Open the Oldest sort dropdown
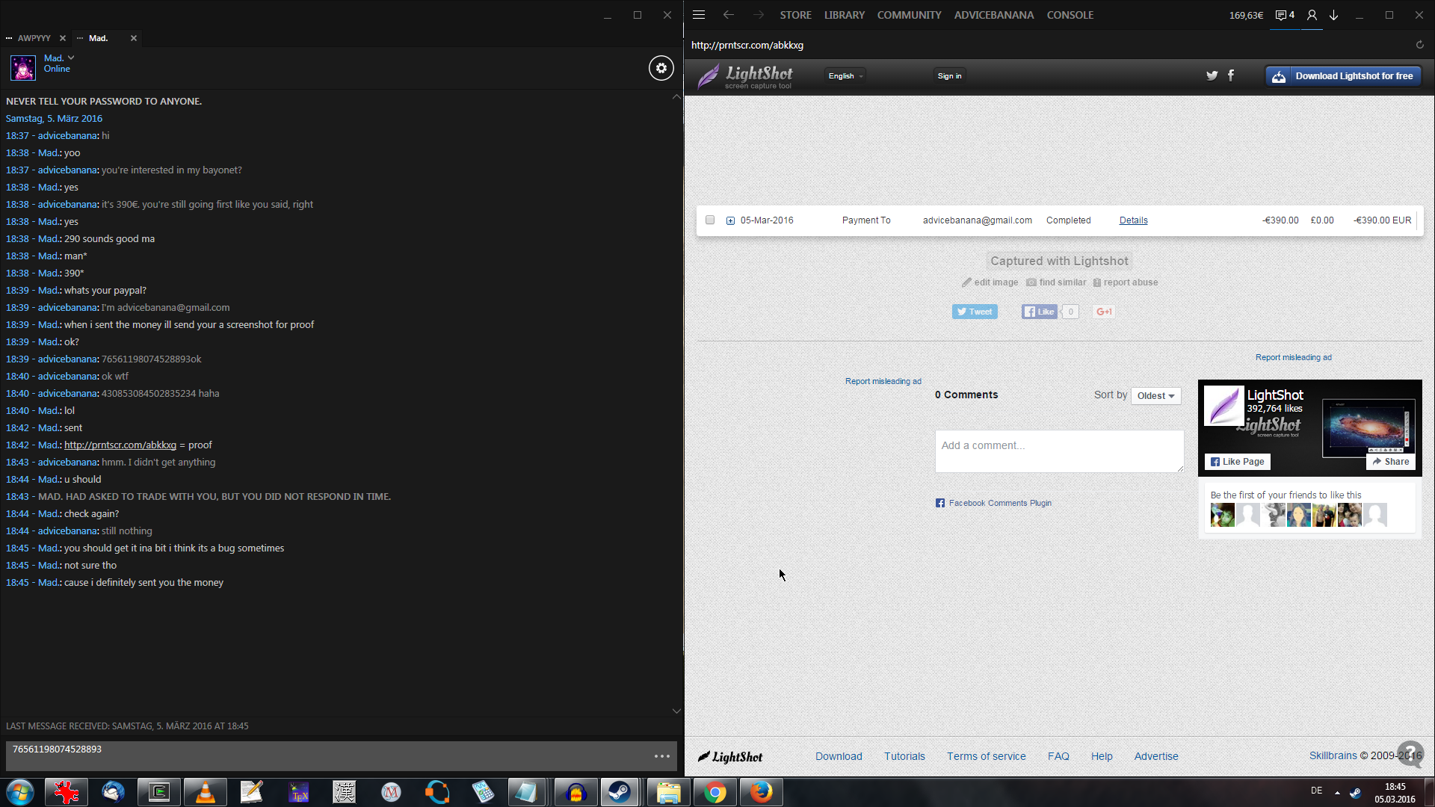1435x807 pixels. click(x=1155, y=396)
